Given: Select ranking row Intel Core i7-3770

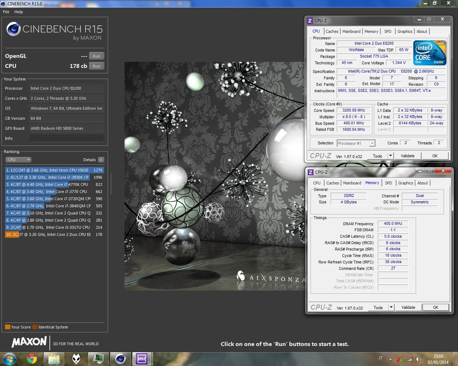Looking at the screenshot, I should click(x=54, y=192).
